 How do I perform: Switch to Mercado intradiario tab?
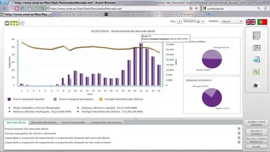pos(44,122)
